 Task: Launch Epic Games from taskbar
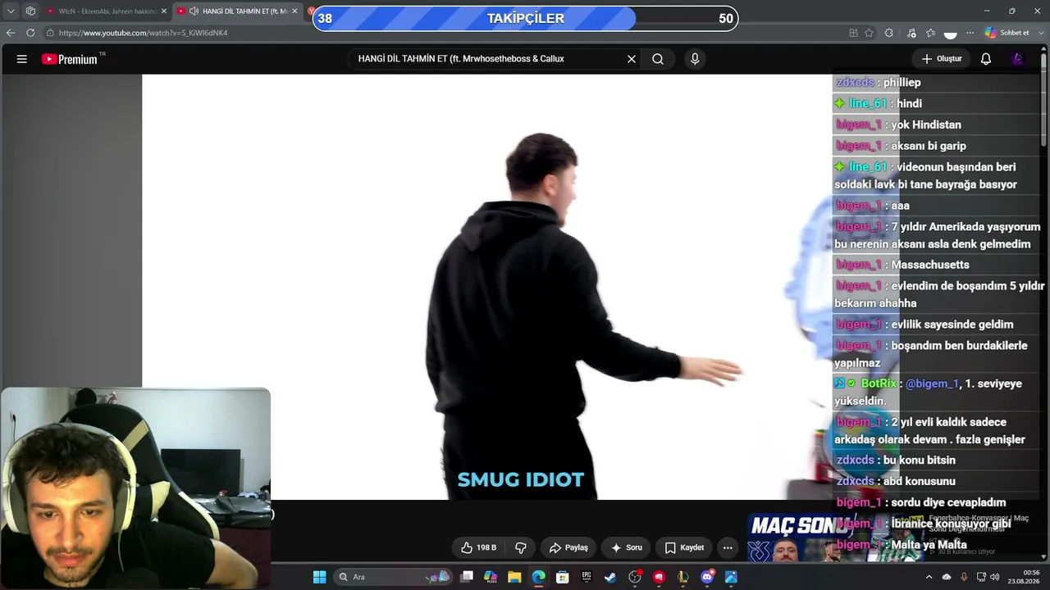587,577
